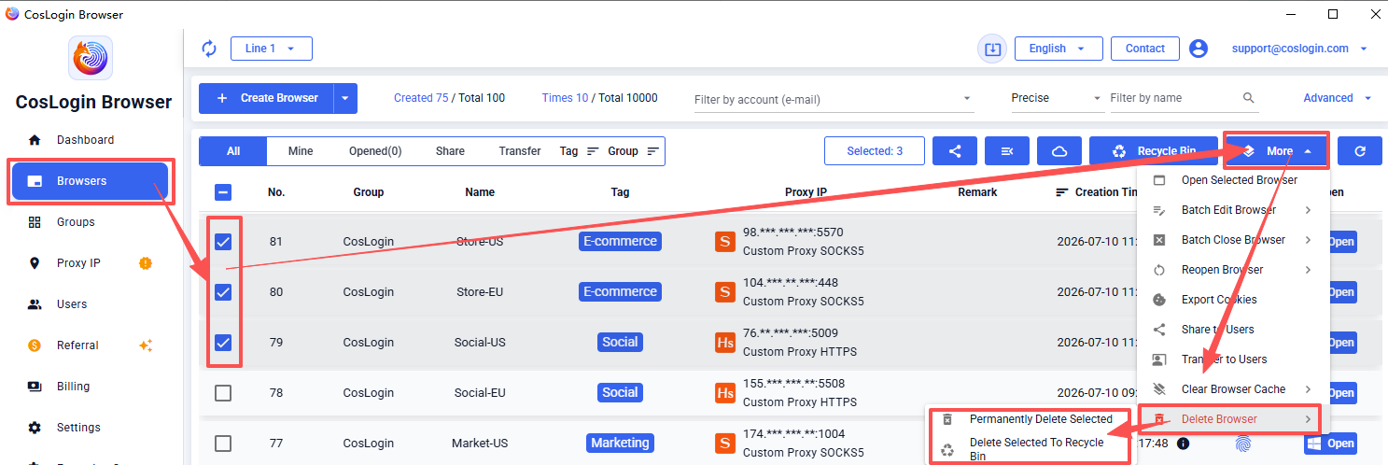The height and width of the screenshot is (465, 1388).
Task: Click the CosLogin fox logo in the sidebar
Action: [91, 58]
